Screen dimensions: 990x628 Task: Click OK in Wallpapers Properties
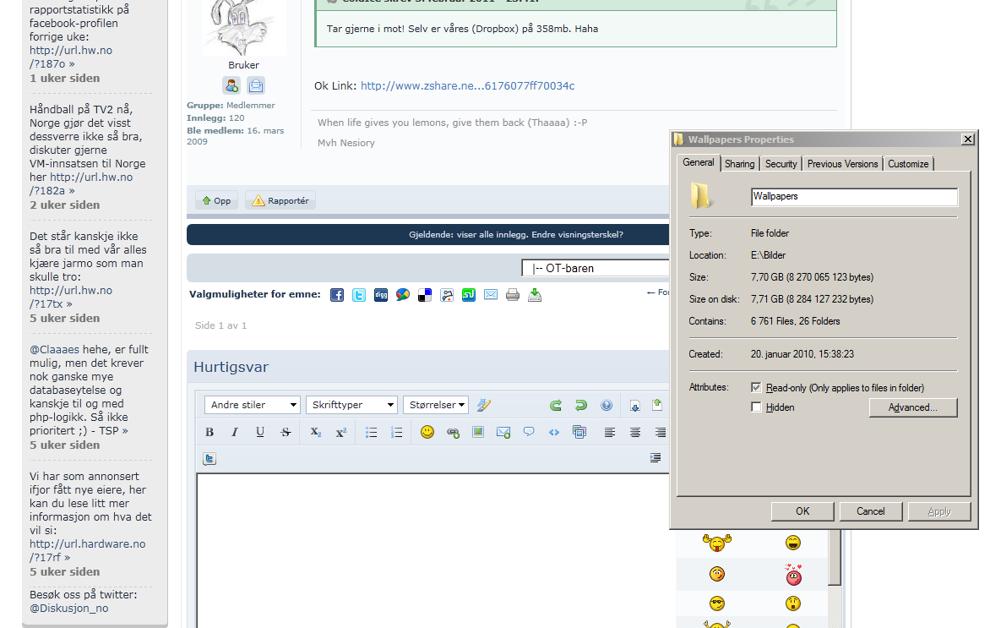click(x=802, y=511)
